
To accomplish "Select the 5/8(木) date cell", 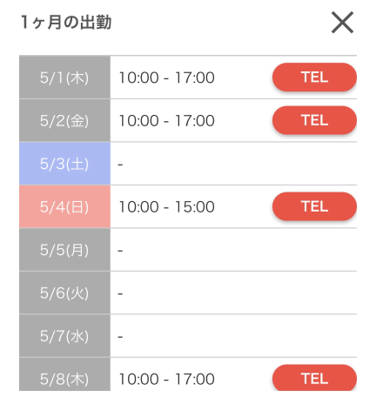I will point(64,374).
